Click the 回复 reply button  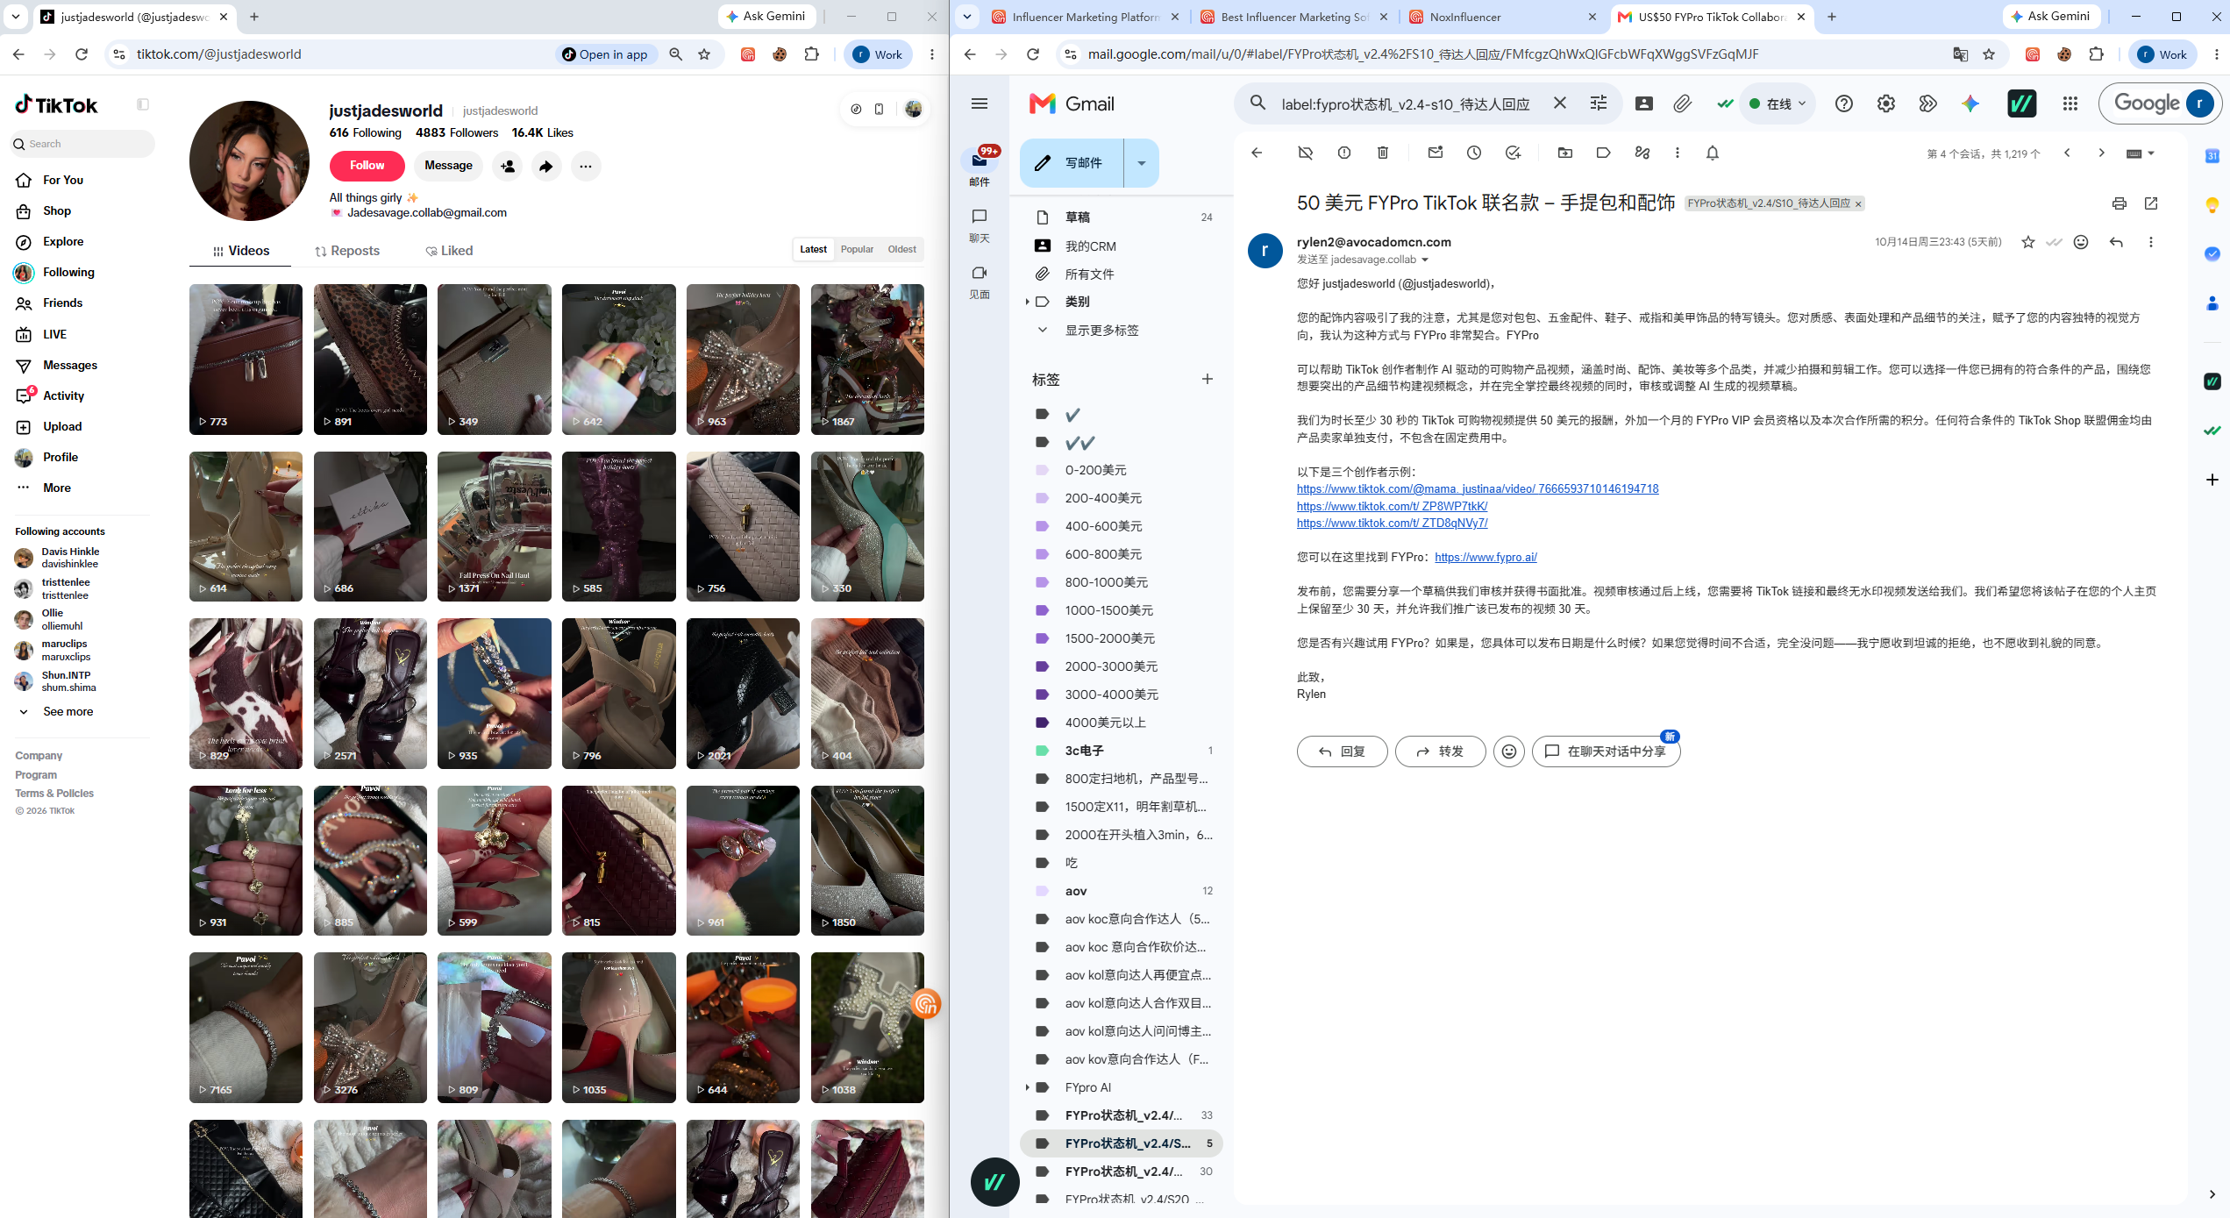click(1342, 751)
